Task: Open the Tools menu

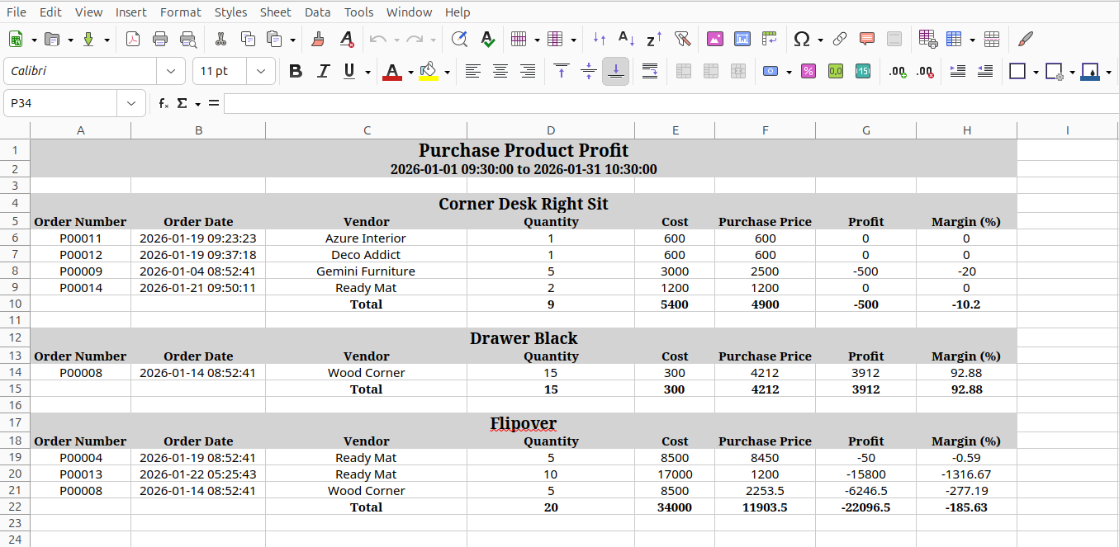Action: pos(358,12)
